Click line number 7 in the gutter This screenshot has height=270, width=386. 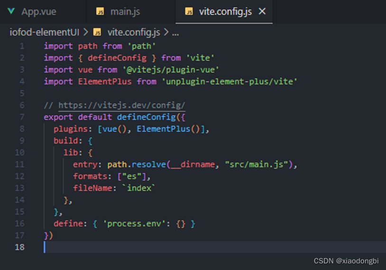22,117
